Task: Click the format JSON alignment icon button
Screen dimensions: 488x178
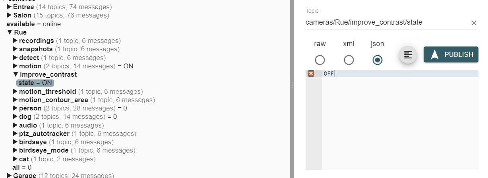Action: click(x=408, y=55)
